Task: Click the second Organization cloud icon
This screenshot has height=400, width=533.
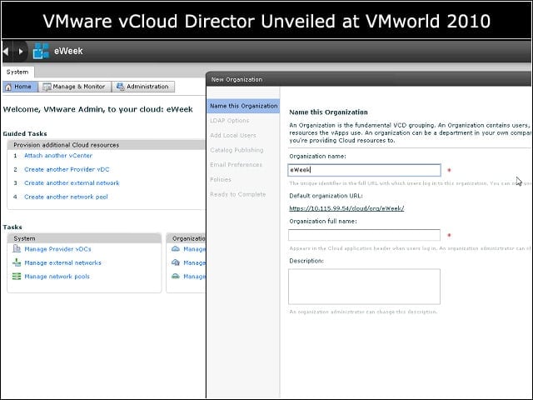Action: click(176, 262)
